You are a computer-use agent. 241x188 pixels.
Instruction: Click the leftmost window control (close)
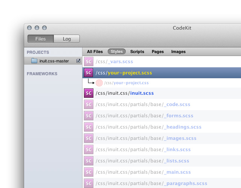(x=29, y=28)
